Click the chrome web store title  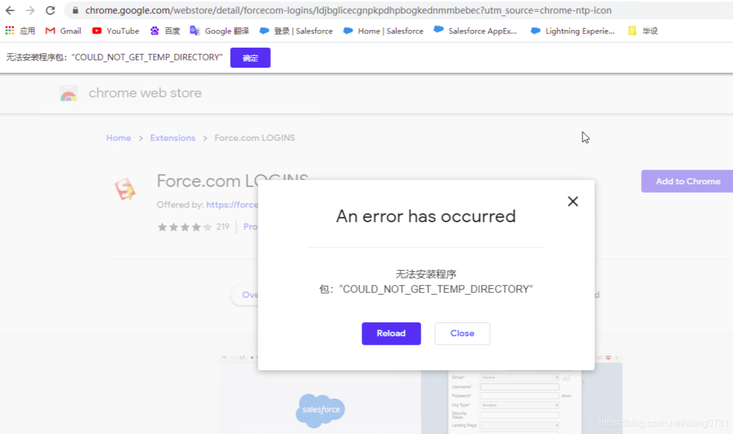click(145, 93)
